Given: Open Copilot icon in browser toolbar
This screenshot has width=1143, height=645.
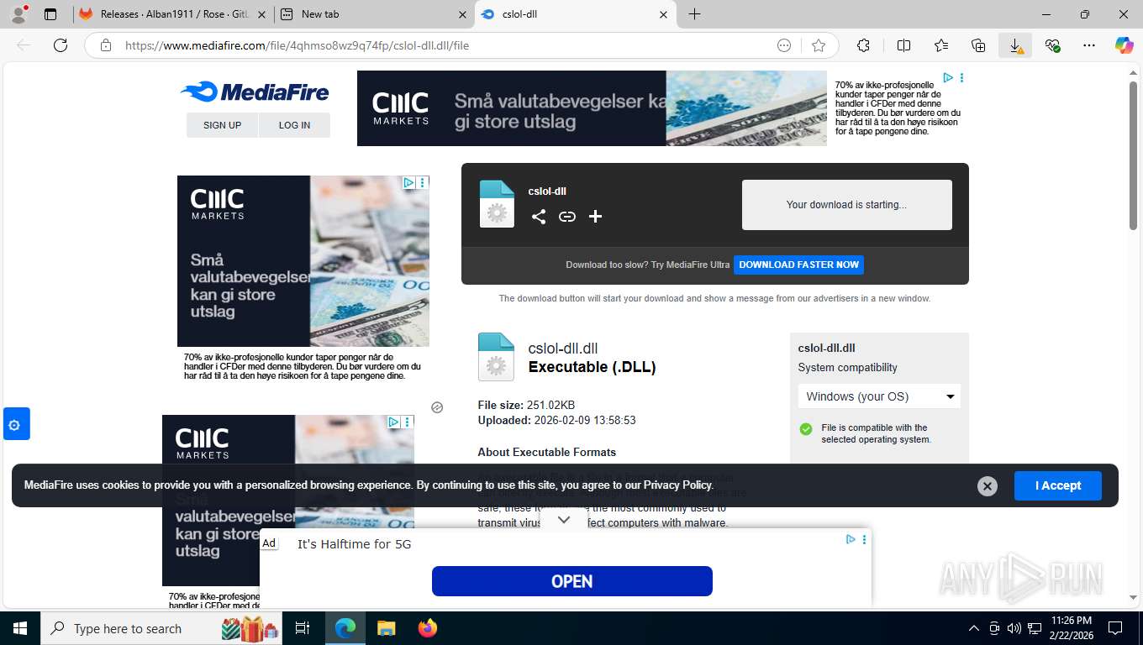Looking at the screenshot, I should click(1125, 45).
